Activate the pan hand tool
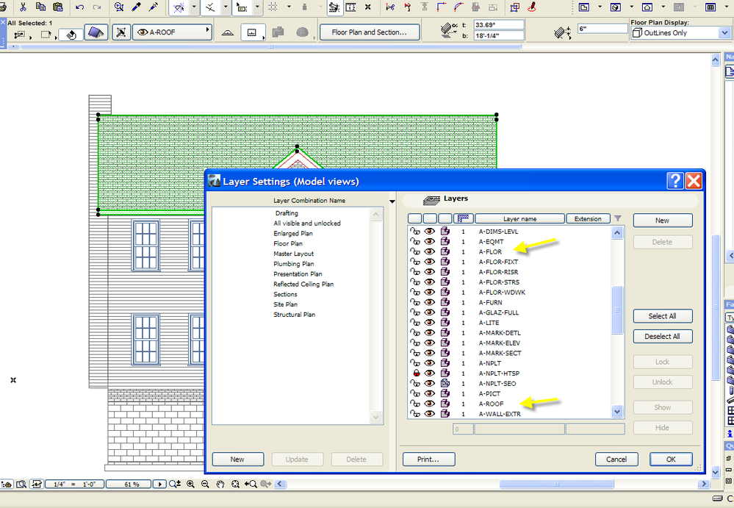734x508 pixels. (221, 484)
